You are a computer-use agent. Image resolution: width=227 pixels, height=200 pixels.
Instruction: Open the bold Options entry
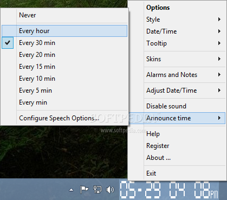177,8
